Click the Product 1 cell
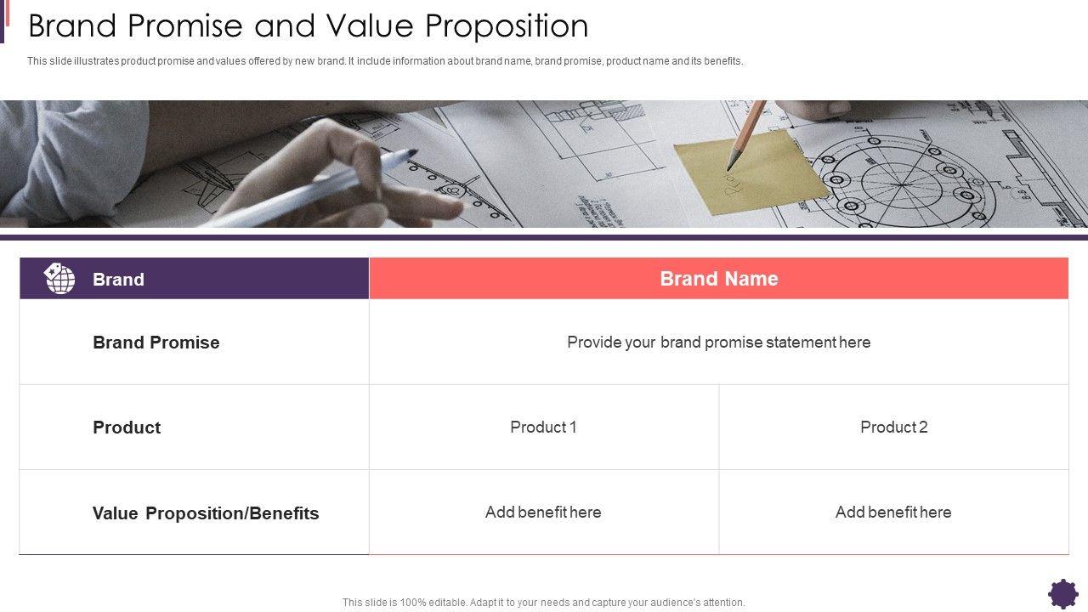Image resolution: width=1088 pixels, height=612 pixels. tap(543, 428)
